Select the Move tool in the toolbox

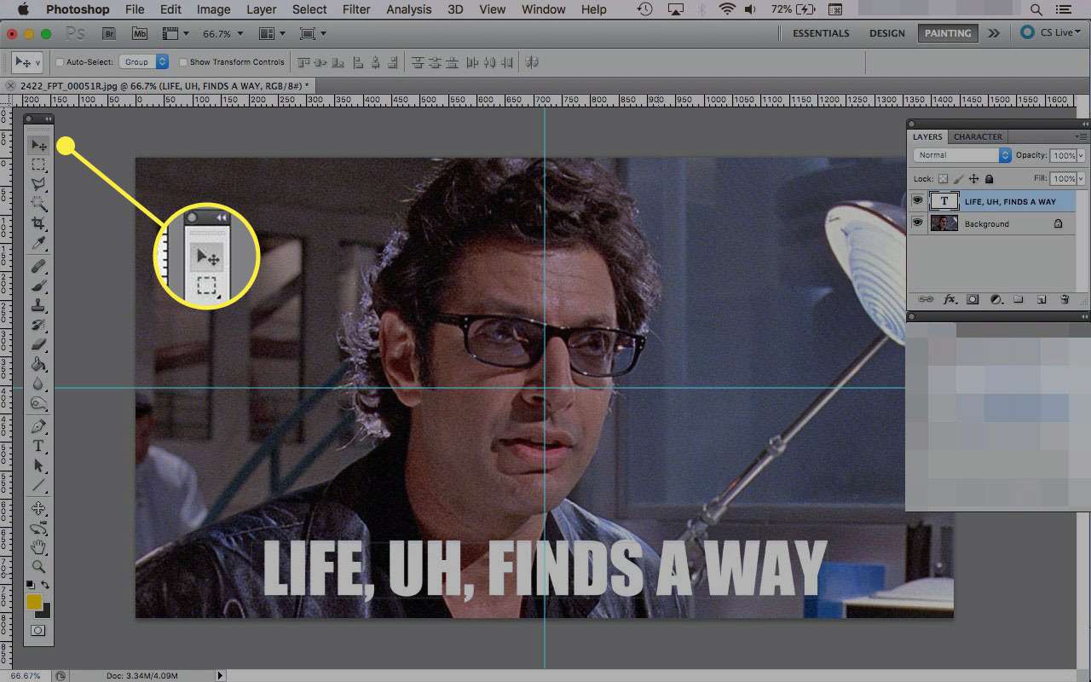click(39, 145)
